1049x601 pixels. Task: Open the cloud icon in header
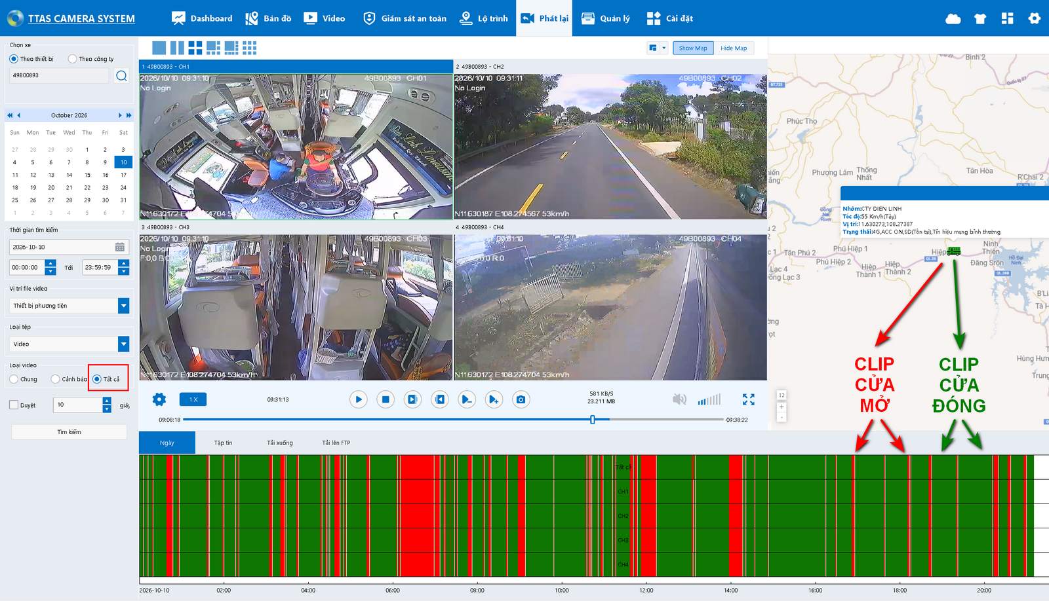point(953,18)
